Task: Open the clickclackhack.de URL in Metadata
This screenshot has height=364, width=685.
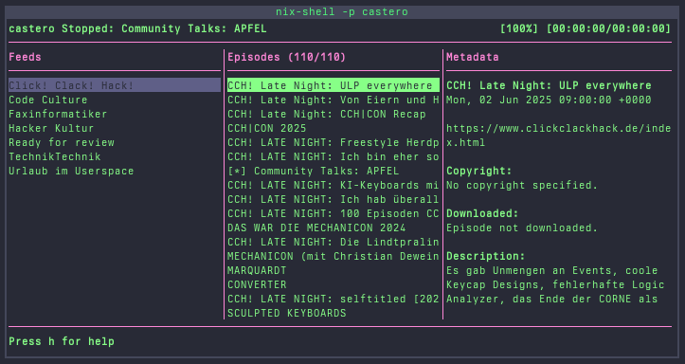Action: [558, 136]
